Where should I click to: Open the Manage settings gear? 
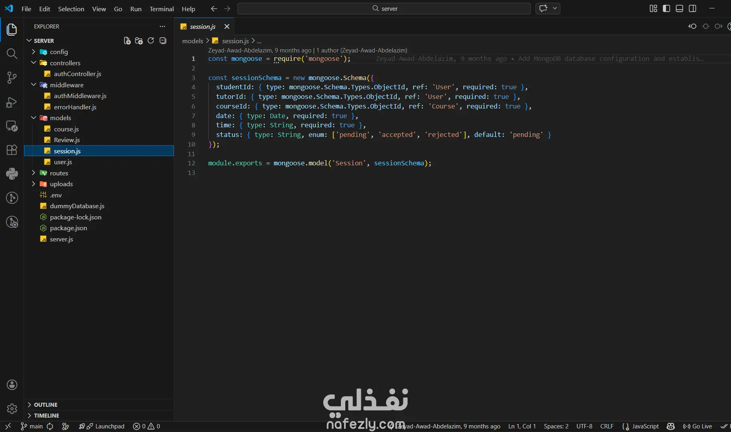click(x=12, y=408)
